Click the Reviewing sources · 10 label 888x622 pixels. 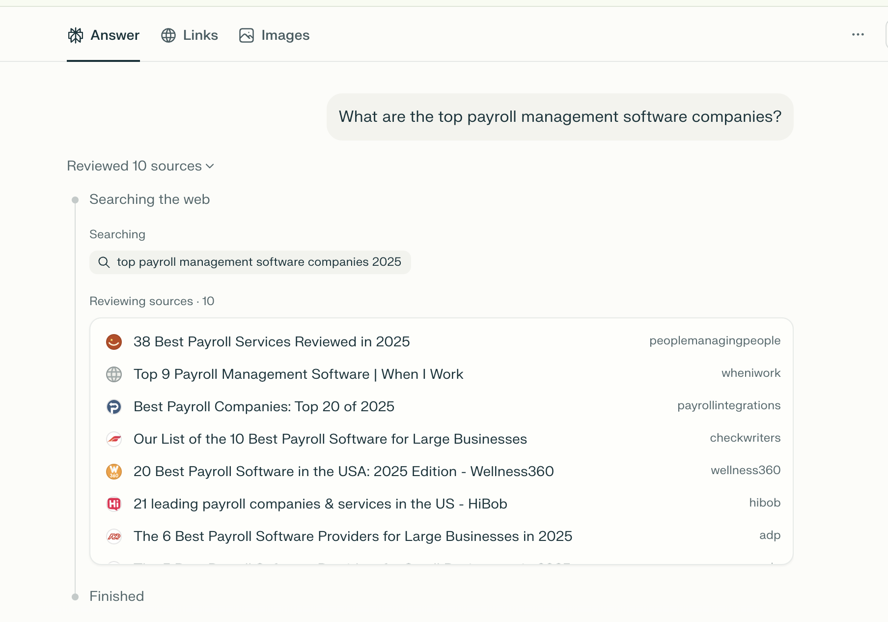[152, 301]
